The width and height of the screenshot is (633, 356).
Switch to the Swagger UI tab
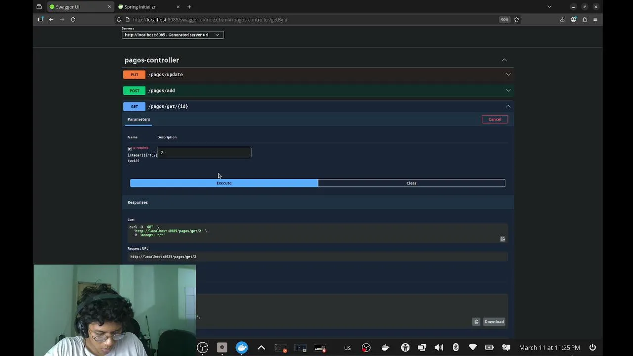click(81, 7)
